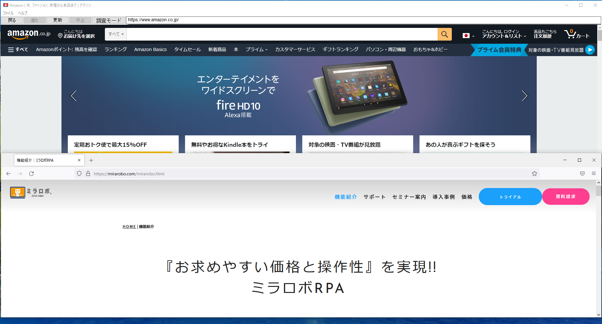Viewport: 602px width, 324px height.
Task: Click the Amazon.co.jp logo
Action: tap(29, 34)
